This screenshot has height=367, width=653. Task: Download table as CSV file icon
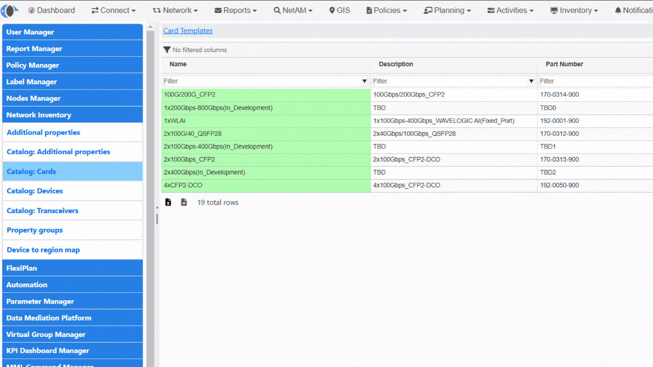click(x=184, y=202)
